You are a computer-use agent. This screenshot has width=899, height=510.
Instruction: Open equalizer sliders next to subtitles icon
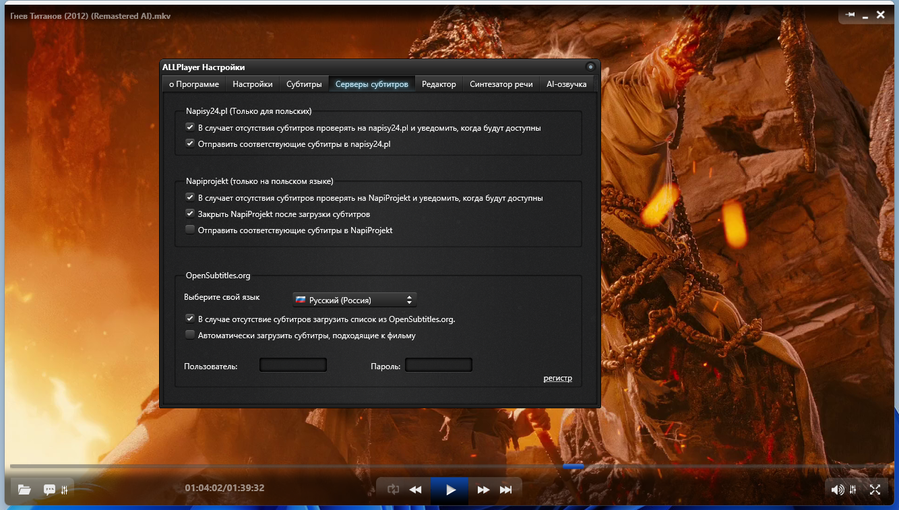click(65, 490)
